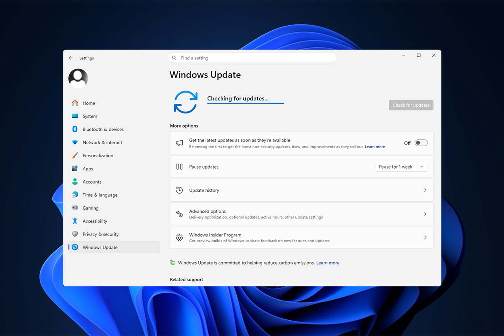Select Apps in the sidebar
Viewport: 504px width, 336px height.
[x=114, y=169]
